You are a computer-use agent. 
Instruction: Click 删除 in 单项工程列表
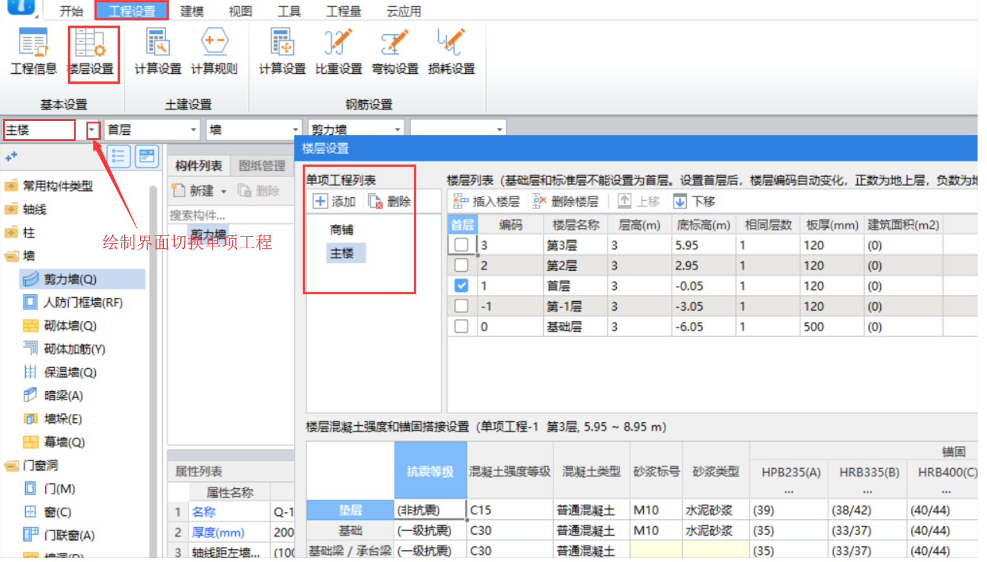coord(390,203)
